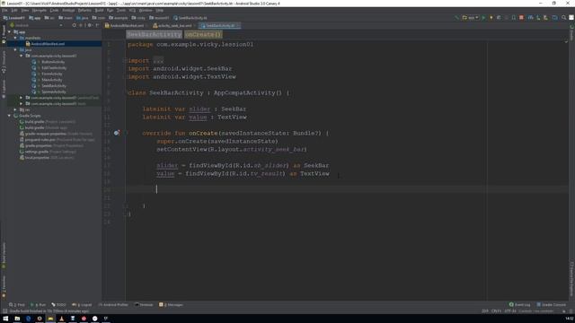Open the Code menu

(x=54, y=10)
